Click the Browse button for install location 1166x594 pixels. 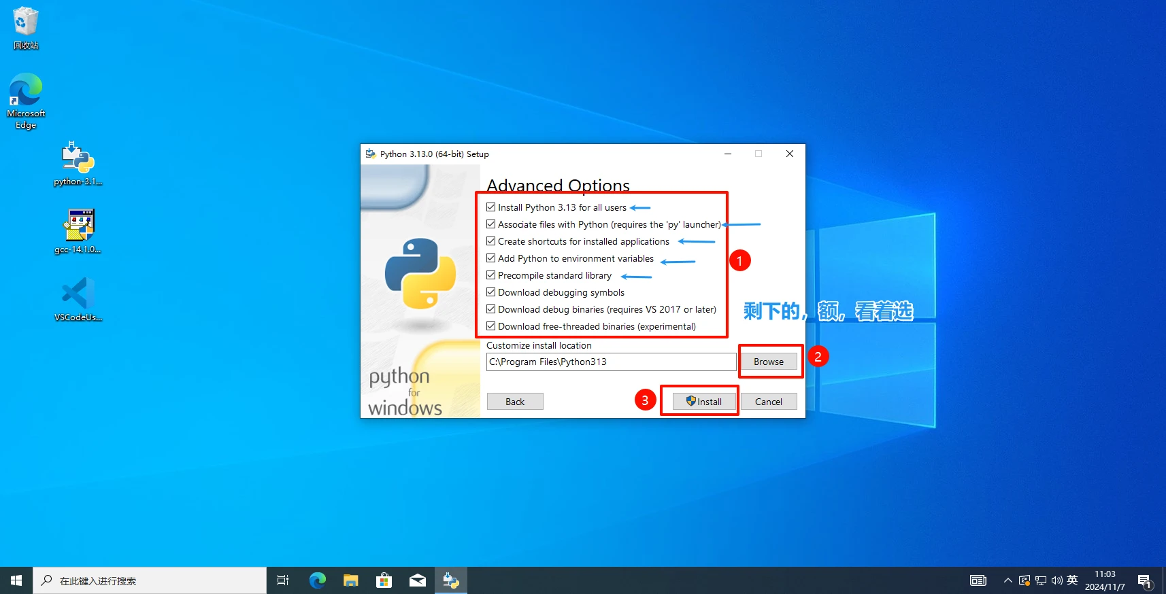click(x=769, y=362)
